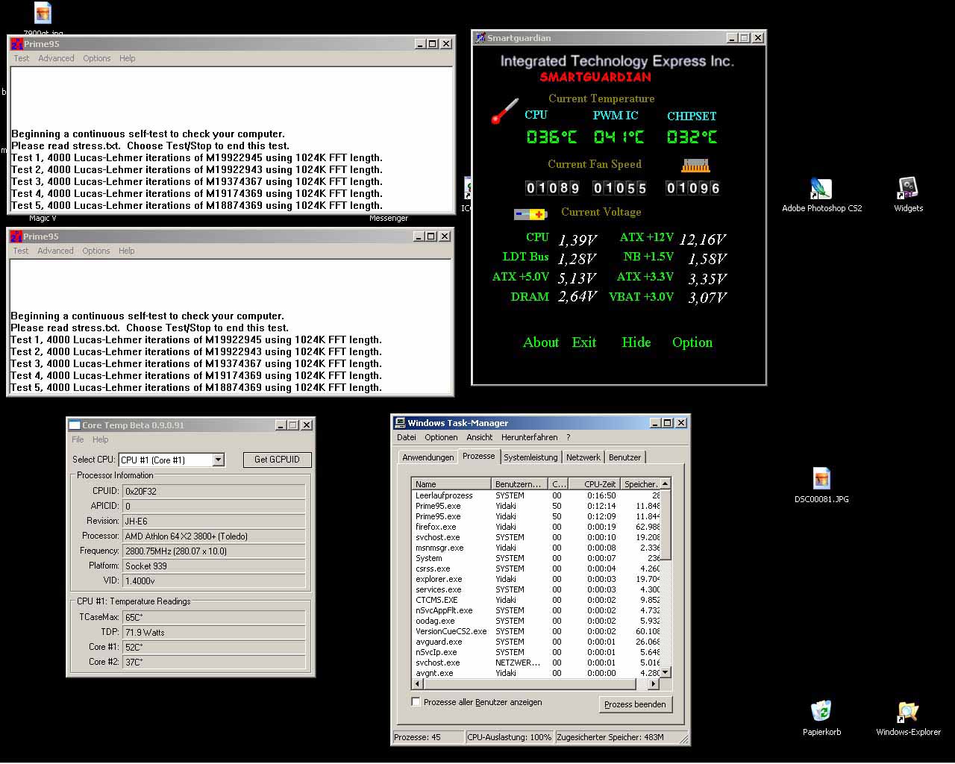Open Help menu in lower Prime95 window
Image resolution: width=955 pixels, height=764 pixels.
point(127,251)
